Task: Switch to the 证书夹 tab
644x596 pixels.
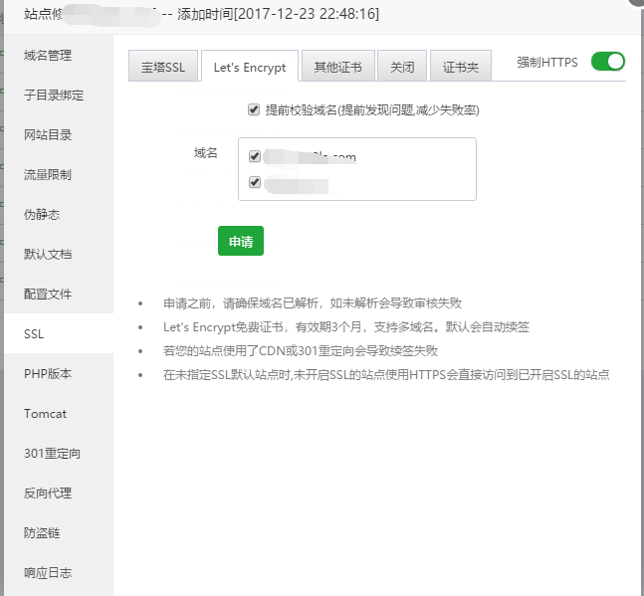Action: pyautogui.click(x=461, y=68)
